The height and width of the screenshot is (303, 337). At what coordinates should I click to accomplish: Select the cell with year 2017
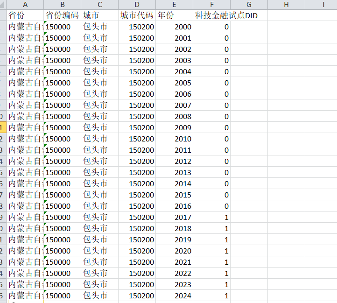click(x=174, y=217)
